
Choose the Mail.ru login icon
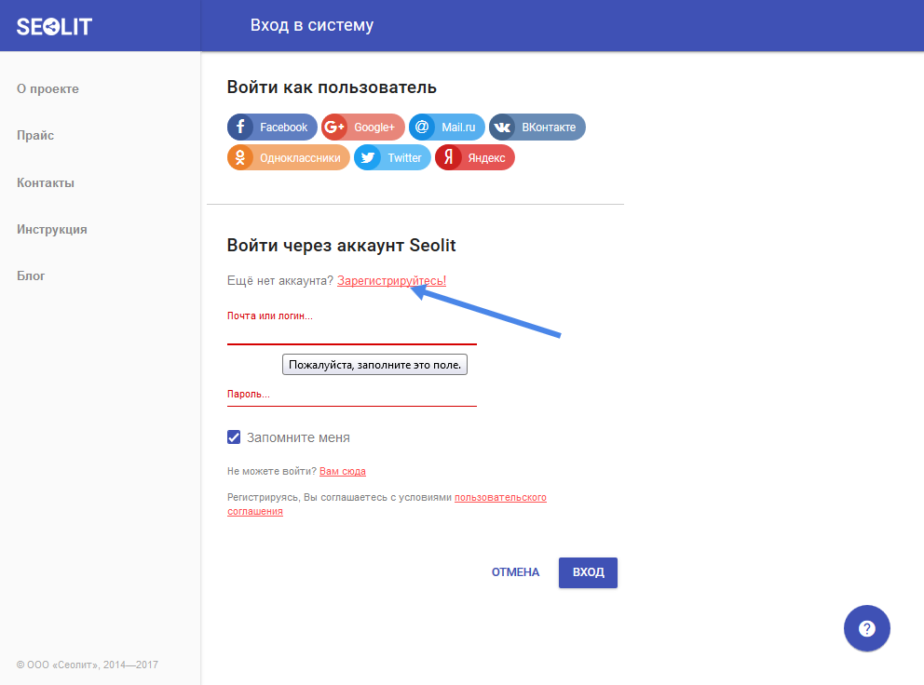click(x=422, y=128)
